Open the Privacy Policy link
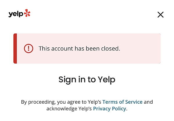The height and width of the screenshot is (121, 174). point(110,109)
